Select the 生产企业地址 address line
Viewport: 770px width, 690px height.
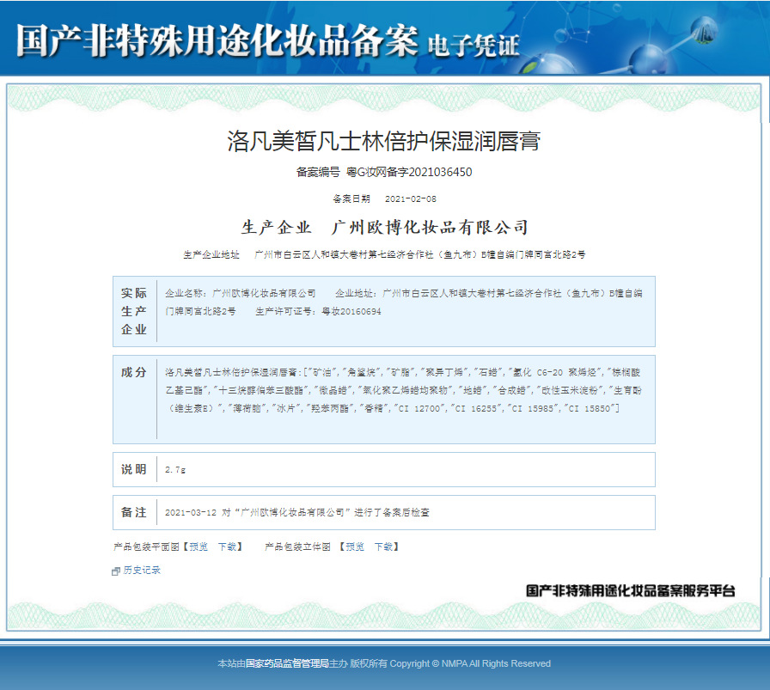[384, 254]
